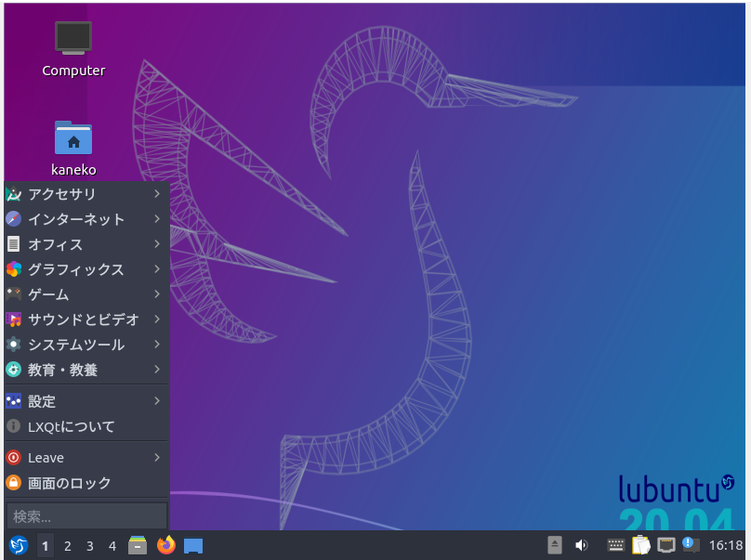Click the 16:18 panel clock
Screen dimensions: 751x560
(x=726, y=545)
